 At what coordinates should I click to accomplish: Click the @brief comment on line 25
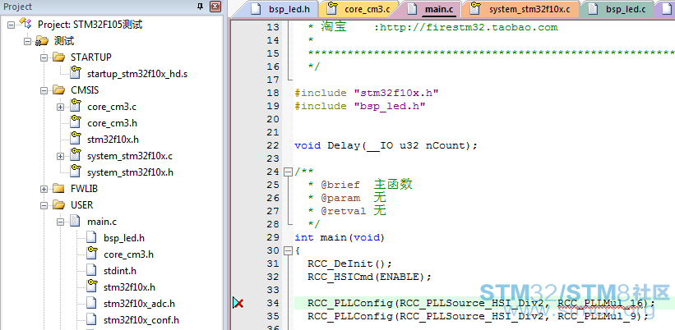click(x=360, y=185)
